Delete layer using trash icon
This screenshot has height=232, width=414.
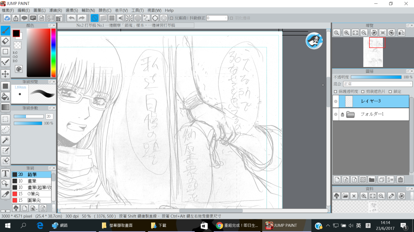(400, 179)
